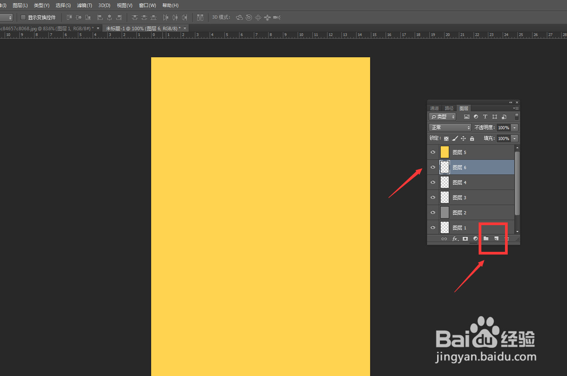Viewport: 567px width, 376px height.
Task: Distribute right edges icon
Action: pos(184,17)
